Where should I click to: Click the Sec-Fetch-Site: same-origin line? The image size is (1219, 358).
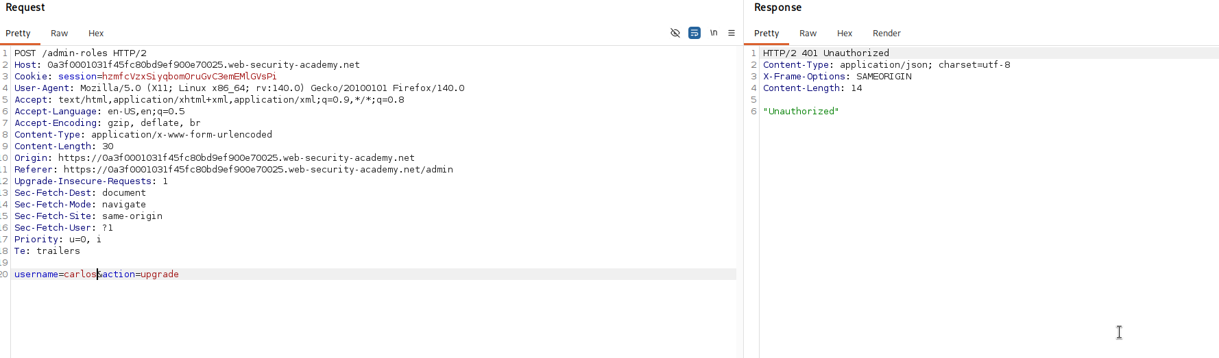(x=88, y=216)
